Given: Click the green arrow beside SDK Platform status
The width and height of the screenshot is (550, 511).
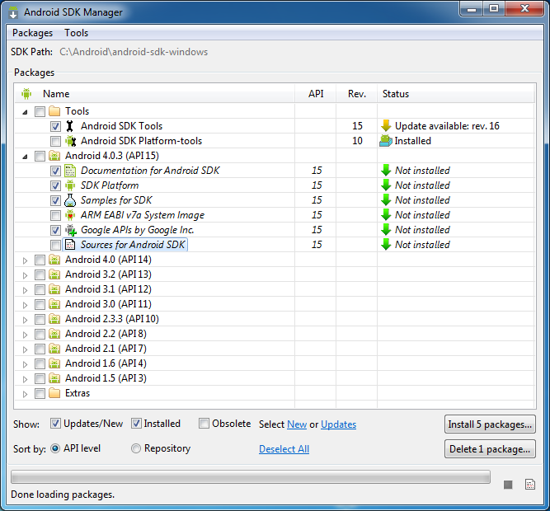Looking at the screenshot, I should 386,185.
